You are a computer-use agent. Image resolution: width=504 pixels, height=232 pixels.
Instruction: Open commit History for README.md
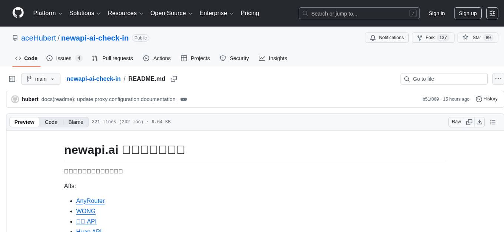487,99
